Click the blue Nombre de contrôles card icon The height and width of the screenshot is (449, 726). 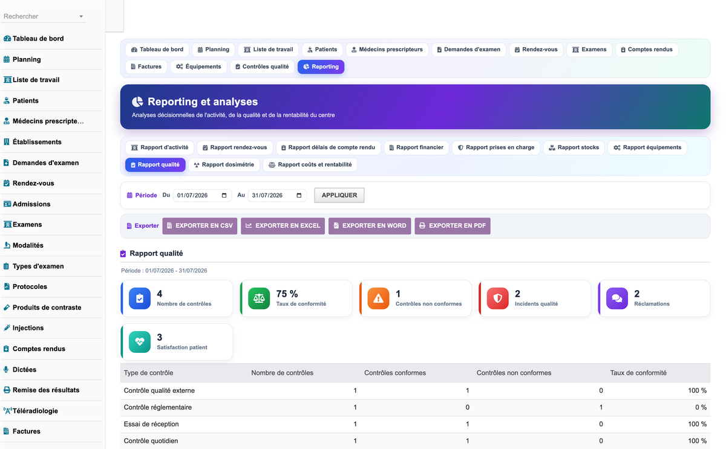(140, 298)
